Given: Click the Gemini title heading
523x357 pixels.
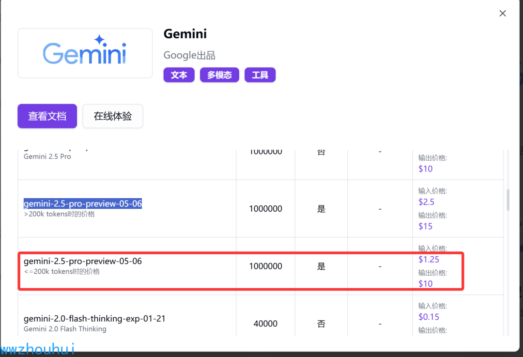Looking at the screenshot, I should coord(185,34).
